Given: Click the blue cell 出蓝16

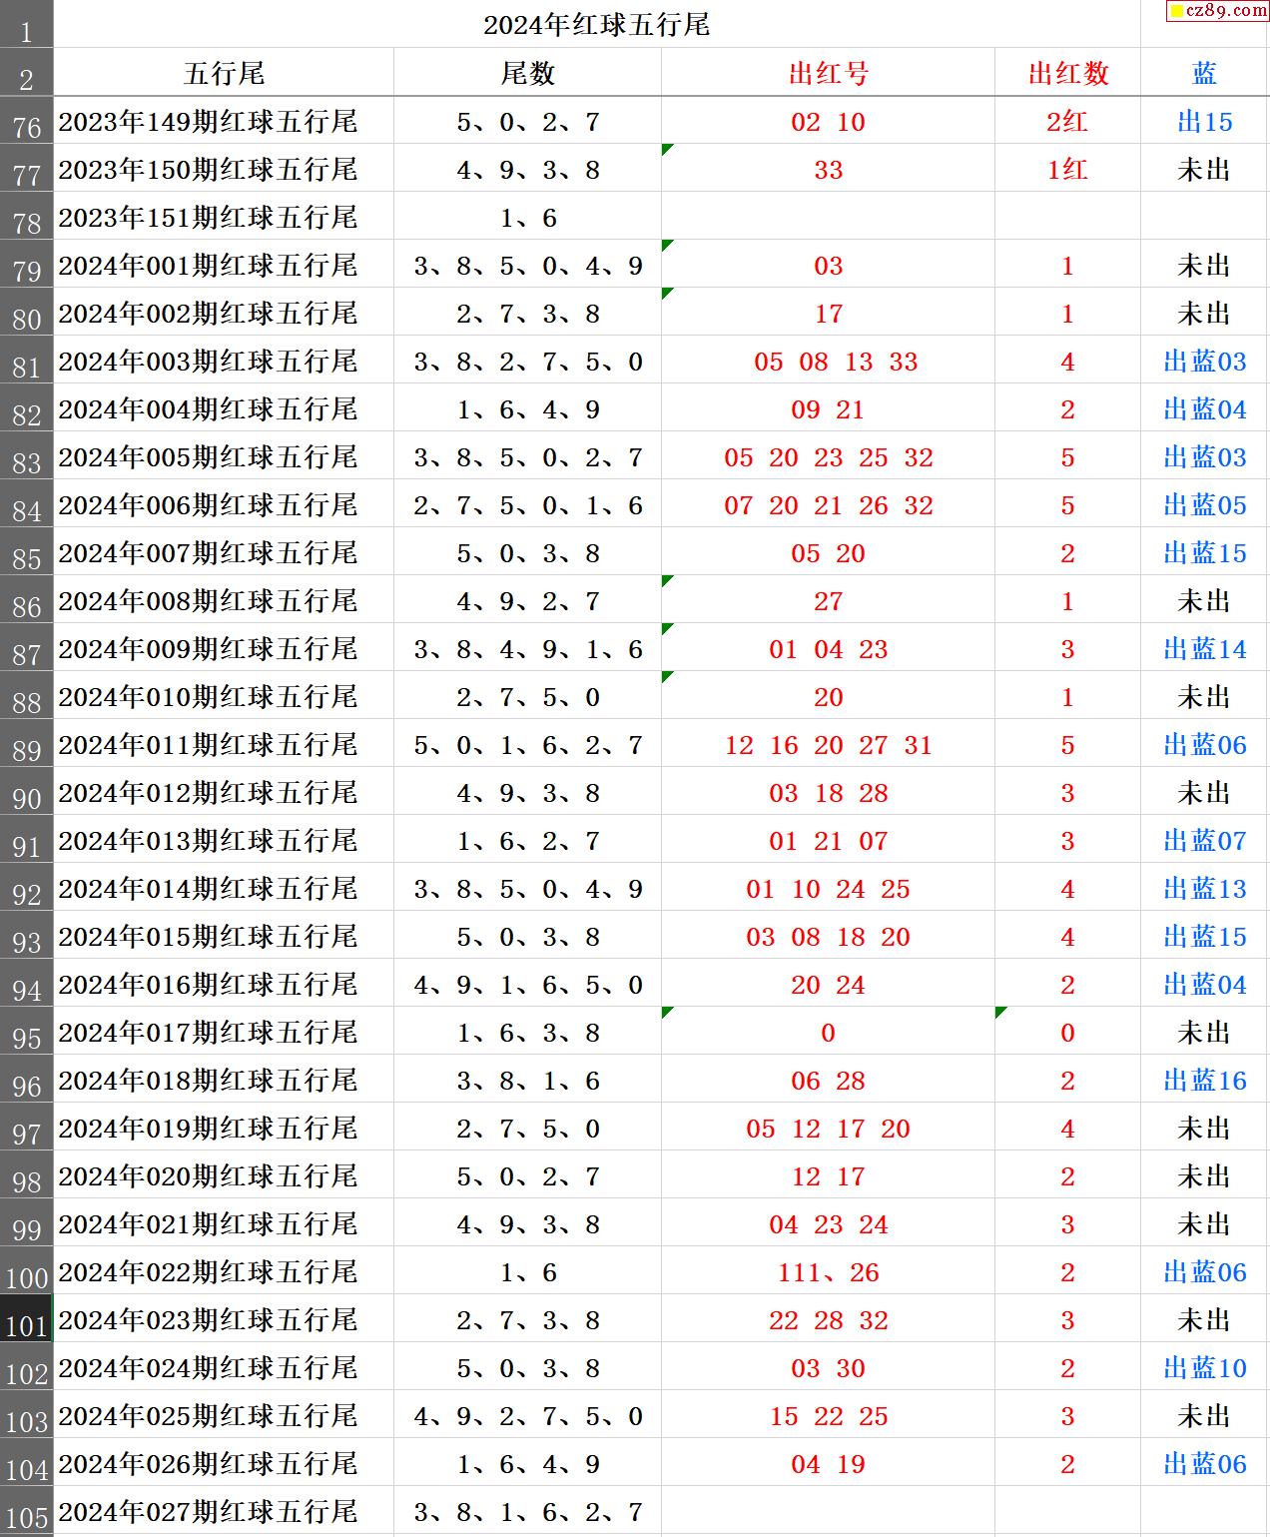Looking at the screenshot, I should pos(1204,1081).
